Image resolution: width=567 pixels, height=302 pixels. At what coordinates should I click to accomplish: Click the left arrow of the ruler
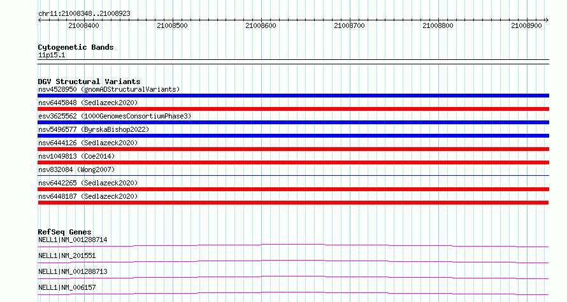[x=39, y=20]
